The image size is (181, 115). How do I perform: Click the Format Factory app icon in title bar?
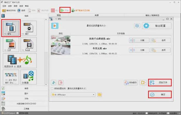tap(2, 2)
